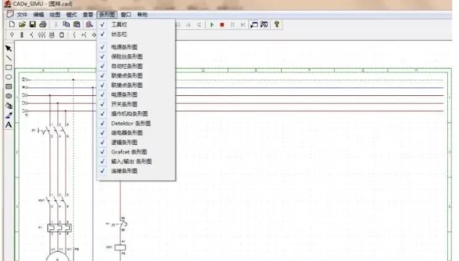This screenshot has width=459, height=261.
Task: Open the 窗口 menu
Action: pyautogui.click(x=126, y=14)
